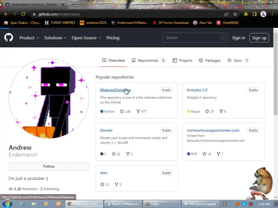View nortonvirussupportcenter.com 7 forks
The width and height of the screenshot is (278, 208).
(220, 154)
